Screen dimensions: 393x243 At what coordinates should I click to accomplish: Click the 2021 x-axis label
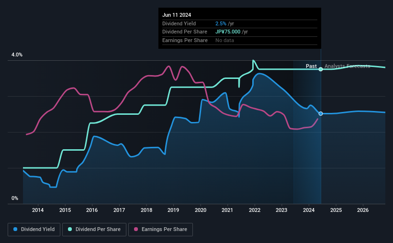point(227,210)
